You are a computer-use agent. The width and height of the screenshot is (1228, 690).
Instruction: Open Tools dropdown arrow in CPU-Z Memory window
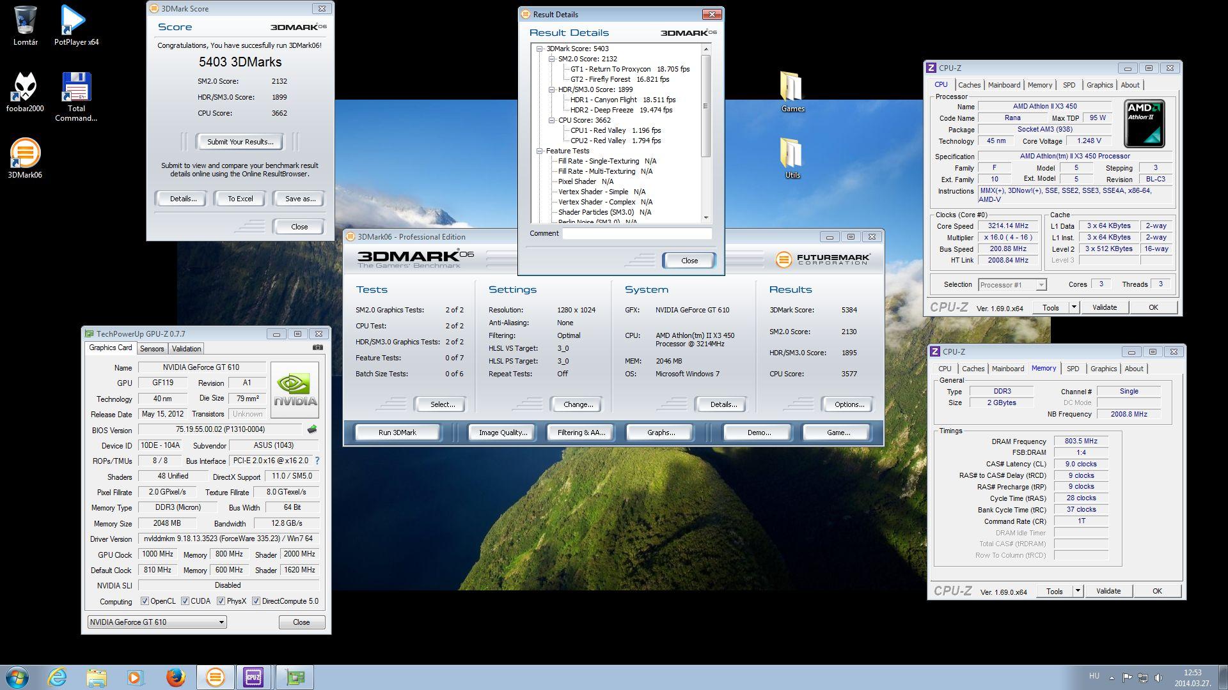(x=1078, y=591)
